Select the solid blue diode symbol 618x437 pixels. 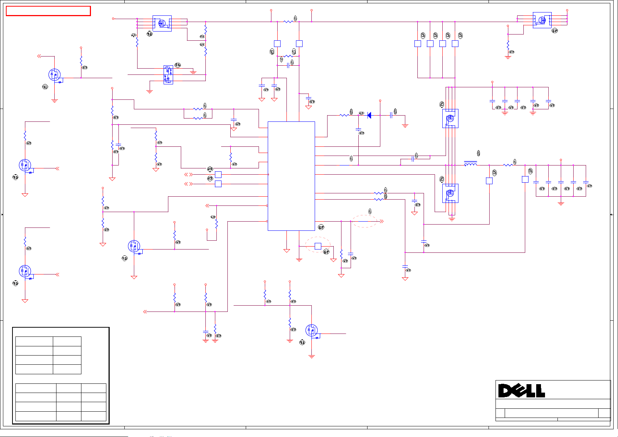pos(369,115)
